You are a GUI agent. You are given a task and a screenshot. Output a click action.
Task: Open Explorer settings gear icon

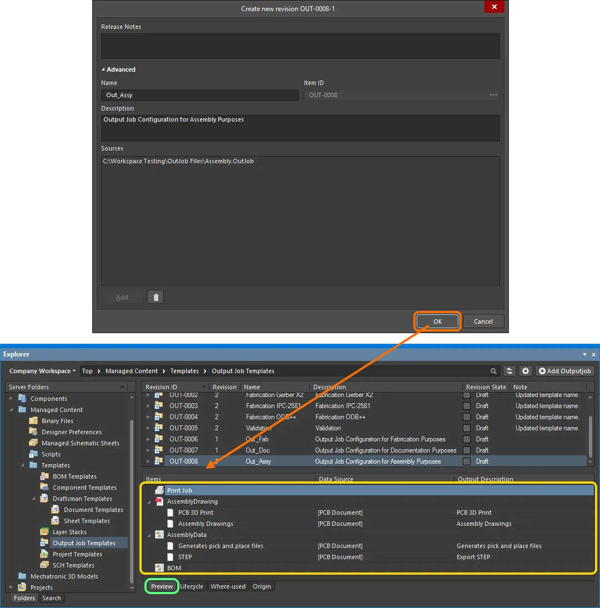pos(526,371)
